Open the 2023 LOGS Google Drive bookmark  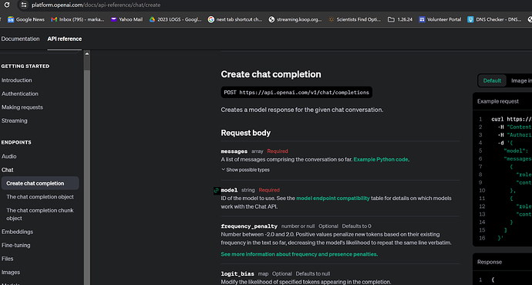tap(176, 19)
